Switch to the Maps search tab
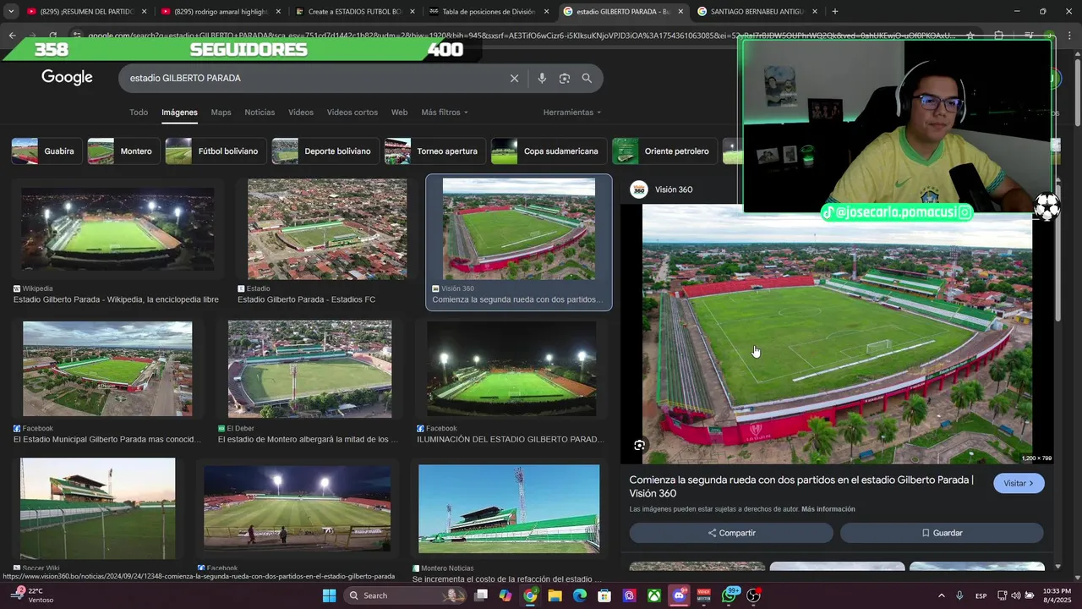This screenshot has width=1082, height=609. (x=221, y=112)
